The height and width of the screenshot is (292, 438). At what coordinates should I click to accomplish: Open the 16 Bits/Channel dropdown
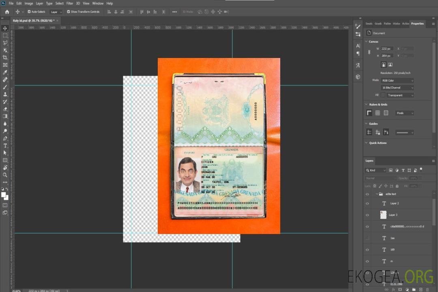(x=397, y=88)
